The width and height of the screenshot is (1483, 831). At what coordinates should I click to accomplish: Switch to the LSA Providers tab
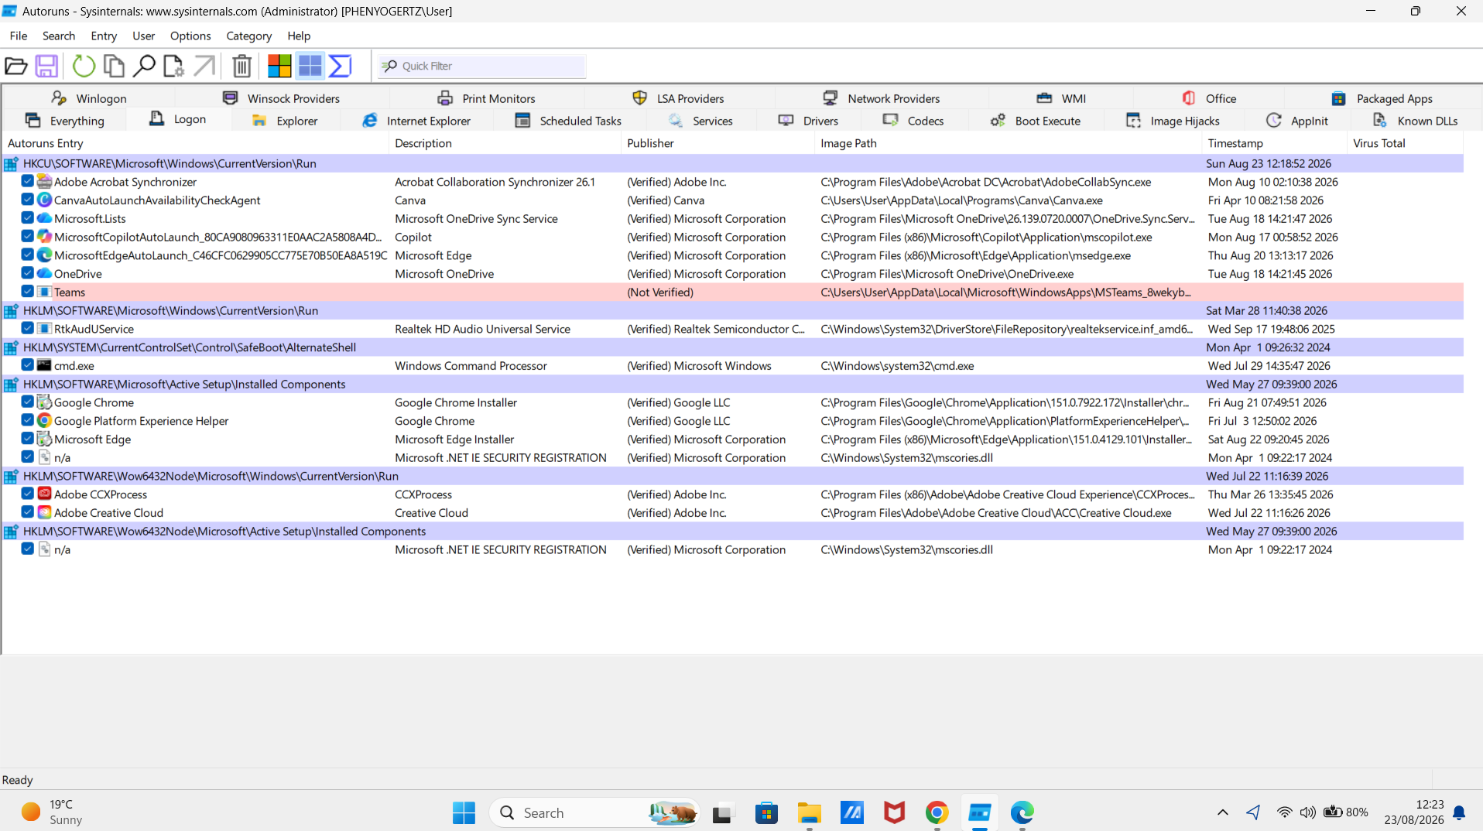[x=678, y=98]
